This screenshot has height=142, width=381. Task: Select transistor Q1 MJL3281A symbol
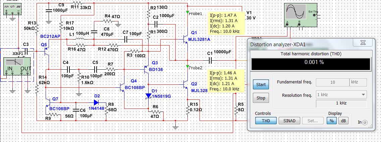pos(185,39)
